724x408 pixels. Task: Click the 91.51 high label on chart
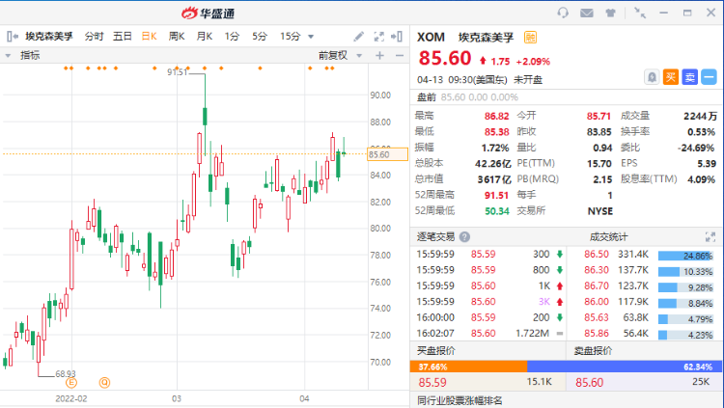pyautogui.click(x=178, y=72)
